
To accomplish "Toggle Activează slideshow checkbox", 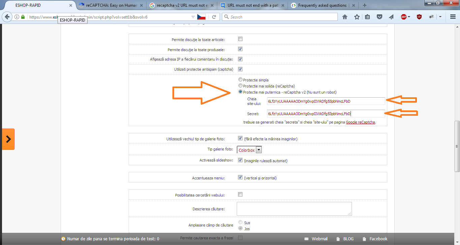I will (240, 160).
